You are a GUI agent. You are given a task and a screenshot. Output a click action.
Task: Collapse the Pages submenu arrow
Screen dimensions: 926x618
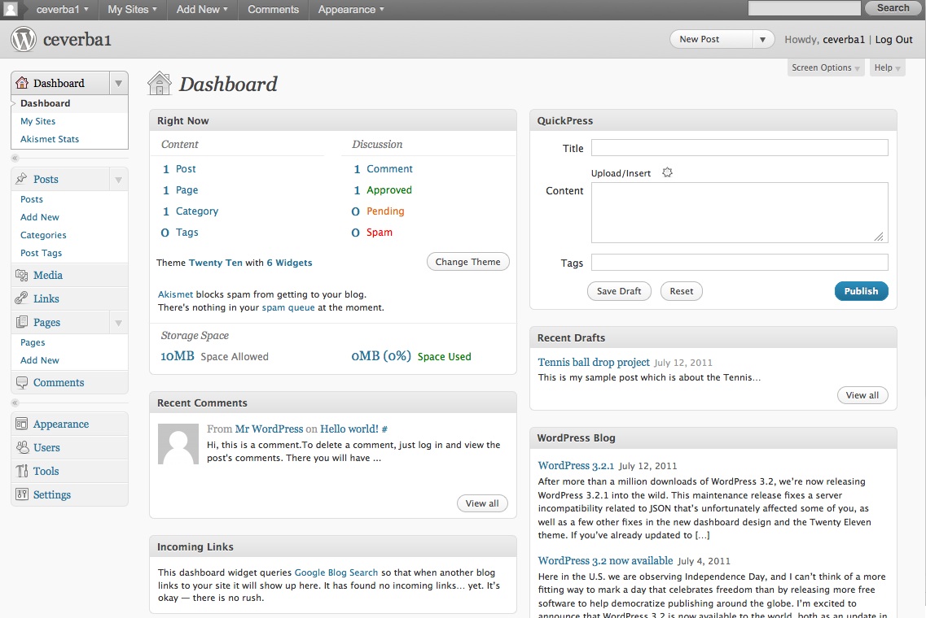[119, 323]
